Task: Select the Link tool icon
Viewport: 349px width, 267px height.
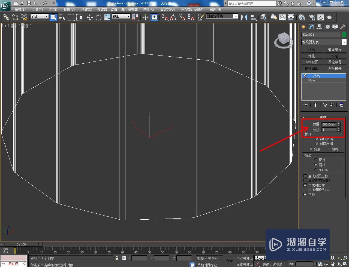Action: pos(6,17)
